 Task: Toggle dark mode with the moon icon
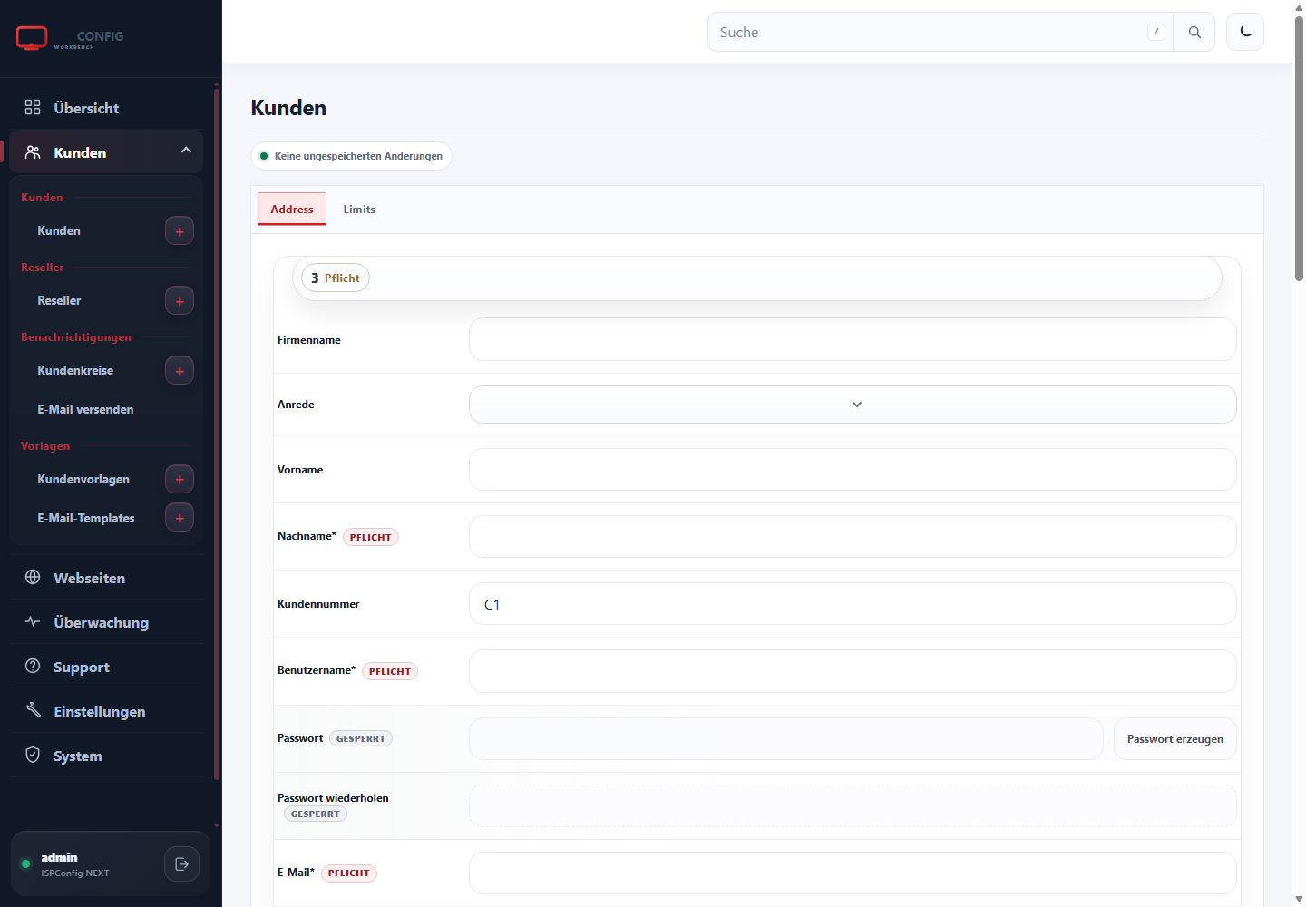pyautogui.click(x=1245, y=32)
